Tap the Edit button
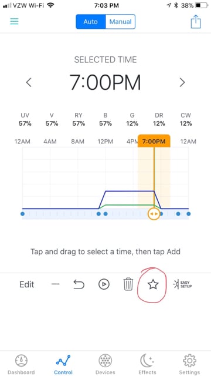This screenshot has width=211, height=376. pos(27,284)
